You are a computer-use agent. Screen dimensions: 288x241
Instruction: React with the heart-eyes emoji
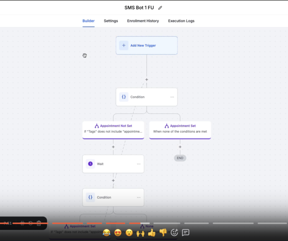tap(118, 233)
